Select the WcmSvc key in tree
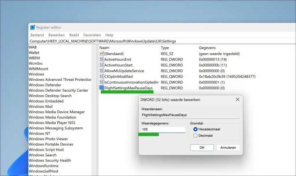 click(36, 63)
